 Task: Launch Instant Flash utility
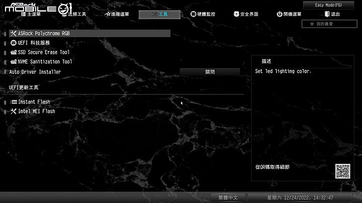pos(34,102)
